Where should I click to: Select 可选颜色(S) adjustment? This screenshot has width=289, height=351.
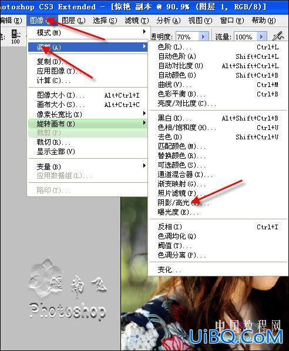coord(219,165)
